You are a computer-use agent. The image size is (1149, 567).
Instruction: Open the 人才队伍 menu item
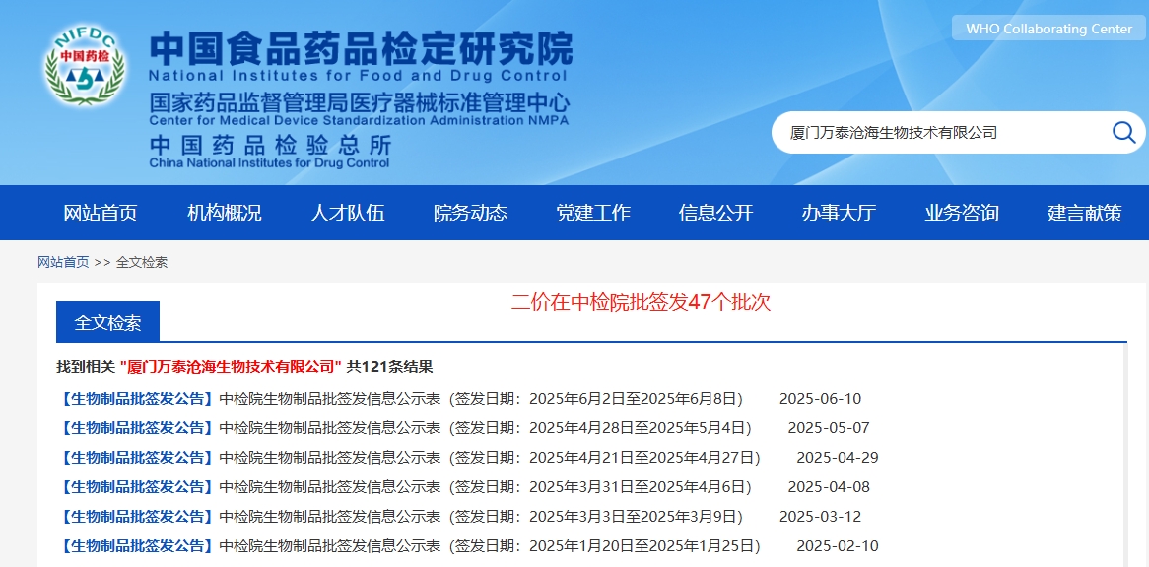point(347,213)
